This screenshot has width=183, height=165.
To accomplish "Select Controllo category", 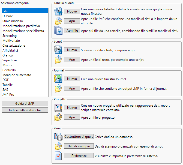I will point(25,70).
